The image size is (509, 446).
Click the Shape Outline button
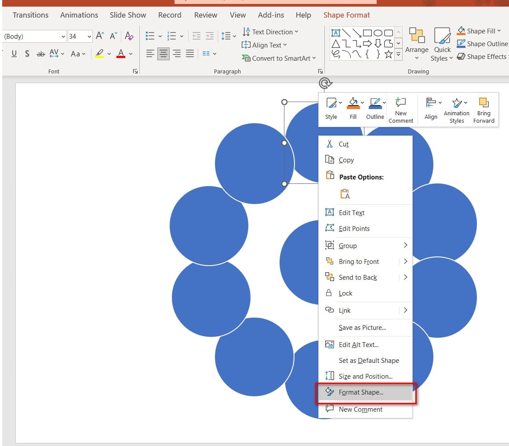click(482, 44)
